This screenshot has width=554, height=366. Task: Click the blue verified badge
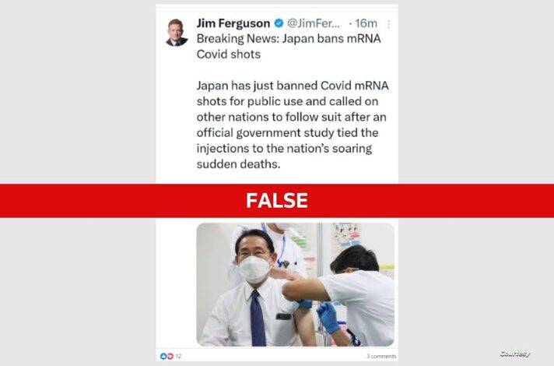279,23
